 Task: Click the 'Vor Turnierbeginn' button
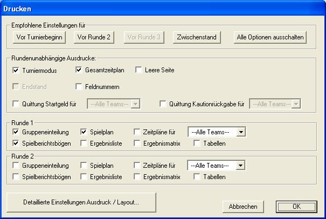point(39,37)
